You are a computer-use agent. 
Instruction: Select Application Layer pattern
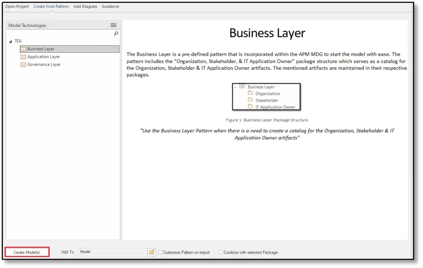[x=43, y=56]
